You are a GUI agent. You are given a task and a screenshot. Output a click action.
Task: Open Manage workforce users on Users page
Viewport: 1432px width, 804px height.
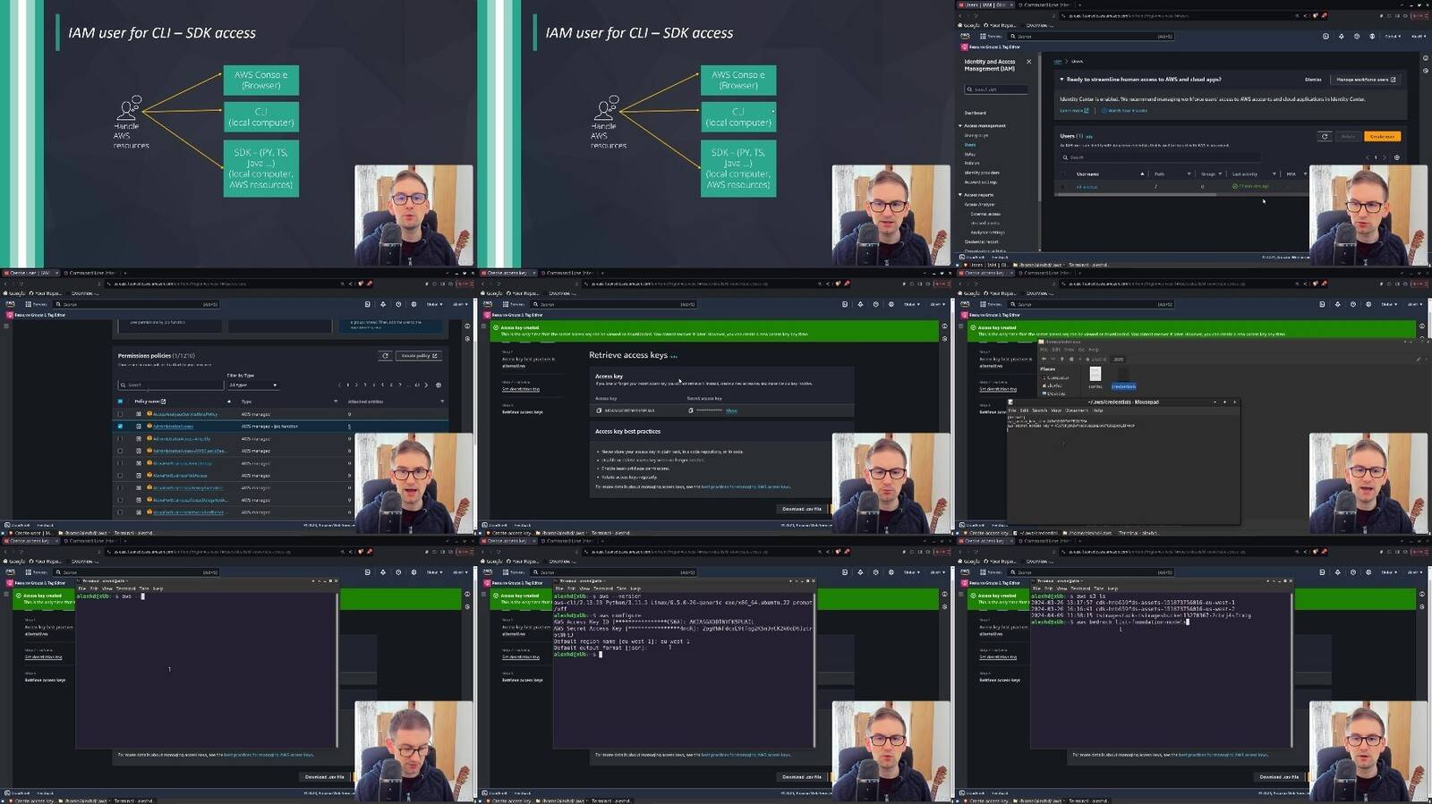coord(1366,80)
